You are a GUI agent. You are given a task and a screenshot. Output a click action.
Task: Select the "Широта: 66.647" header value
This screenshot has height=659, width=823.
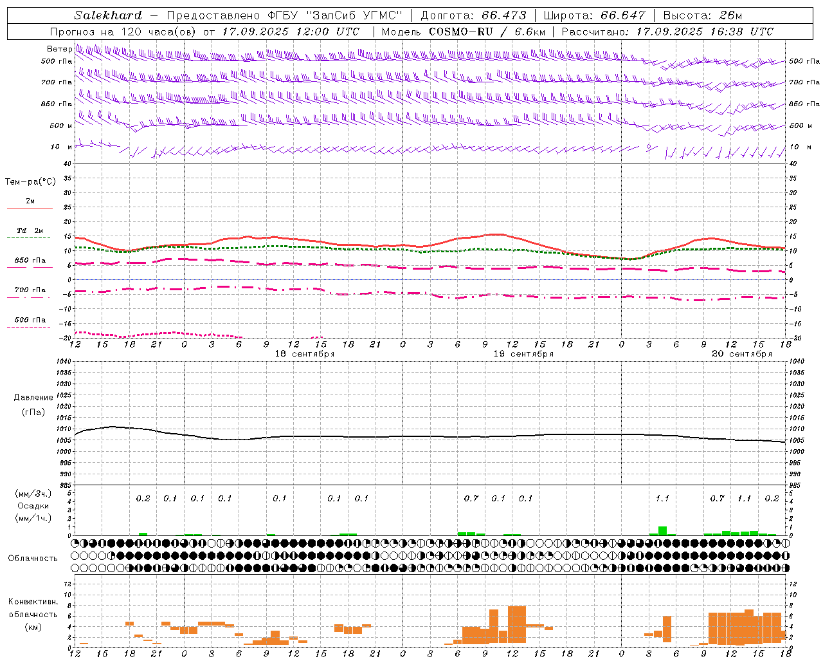(x=595, y=15)
